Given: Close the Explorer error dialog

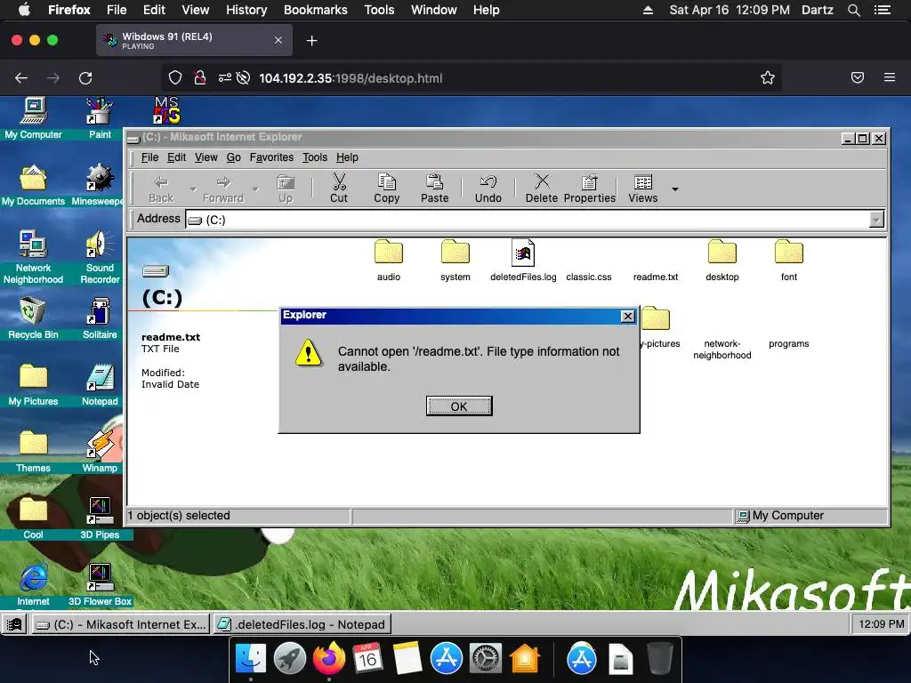Looking at the screenshot, I should (x=627, y=316).
